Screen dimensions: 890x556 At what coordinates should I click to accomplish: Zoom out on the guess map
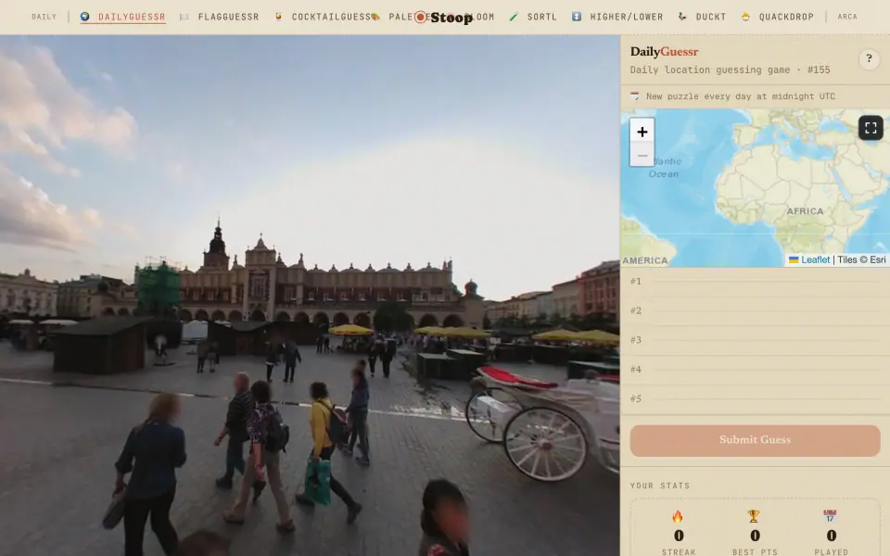point(642,155)
